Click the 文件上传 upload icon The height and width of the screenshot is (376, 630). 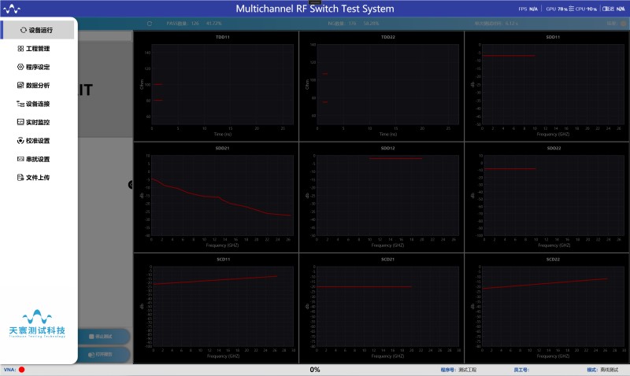20,178
